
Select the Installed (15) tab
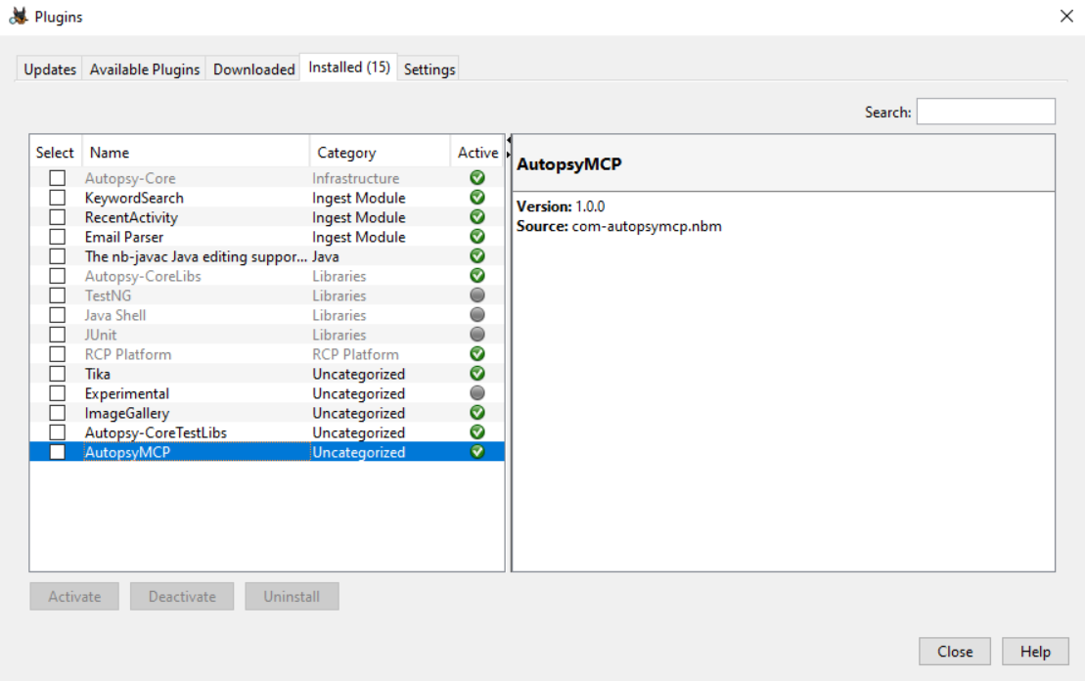[348, 68]
